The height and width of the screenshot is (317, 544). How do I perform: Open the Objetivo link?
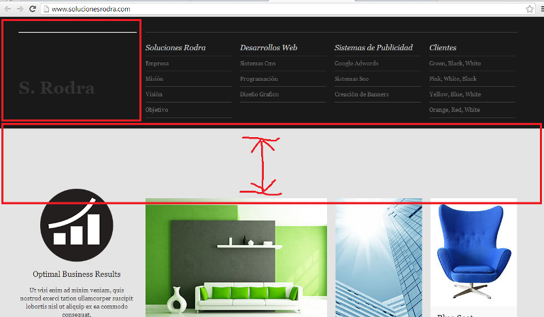click(x=157, y=110)
